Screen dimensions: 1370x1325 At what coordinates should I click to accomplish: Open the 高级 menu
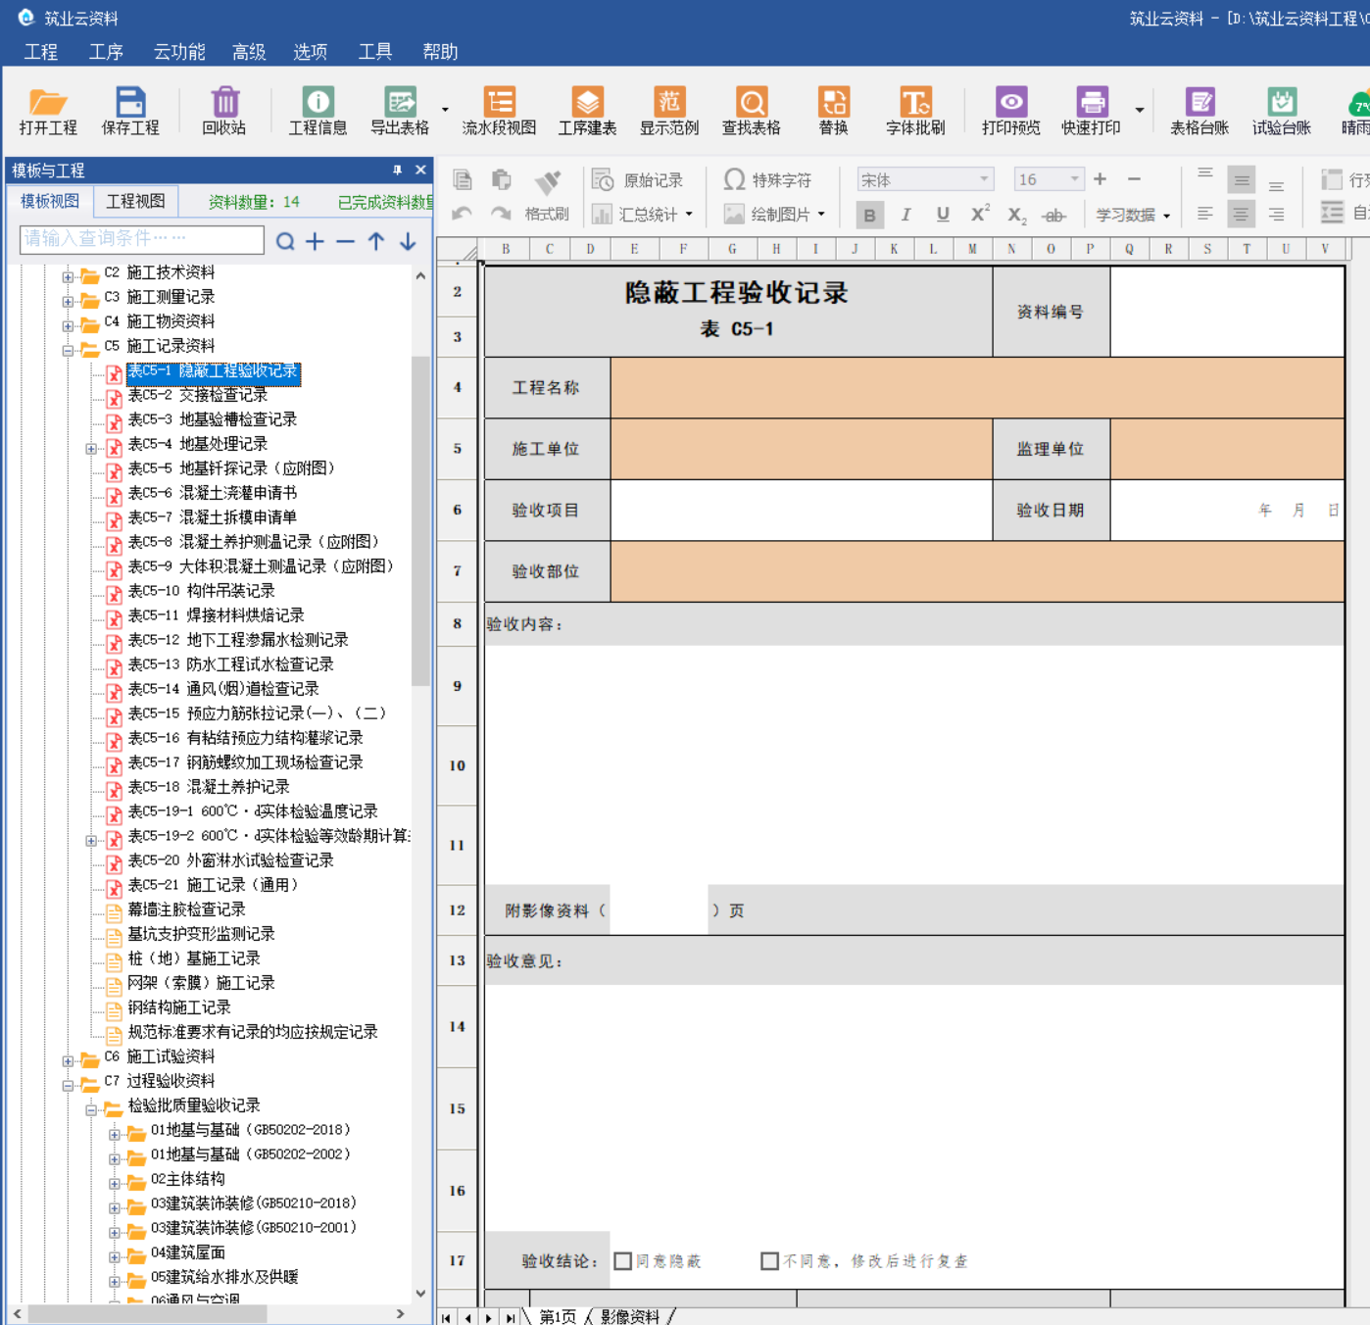(x=249, y=52)
